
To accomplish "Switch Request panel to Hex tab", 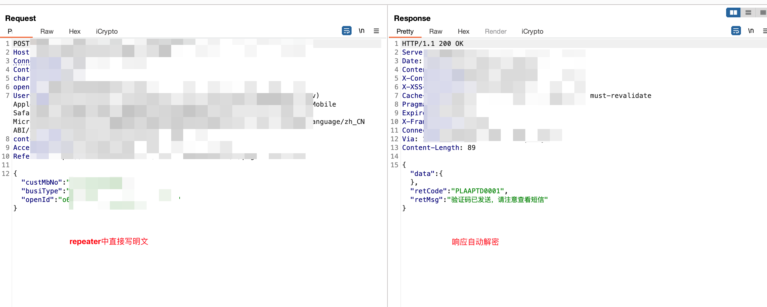I will click(x=75, y=32).
